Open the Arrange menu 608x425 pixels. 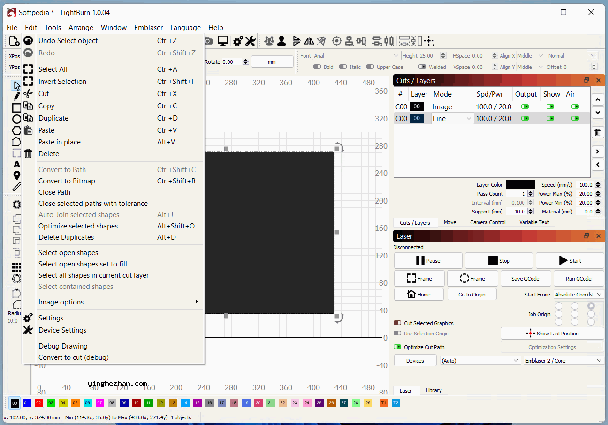tap(81, 28)
